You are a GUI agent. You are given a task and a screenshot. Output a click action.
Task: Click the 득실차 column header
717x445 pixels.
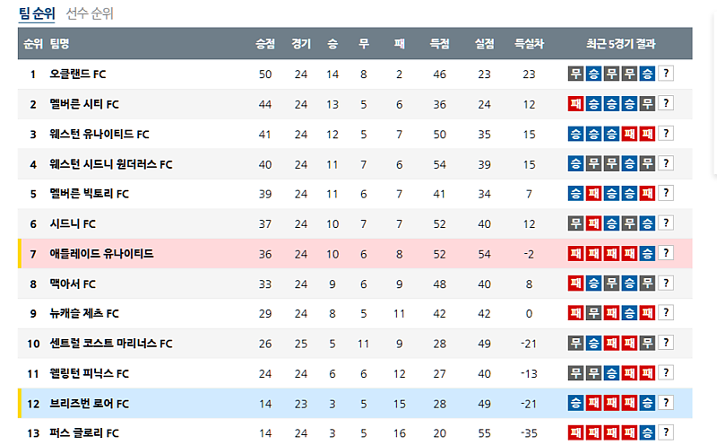pos(529,43)
